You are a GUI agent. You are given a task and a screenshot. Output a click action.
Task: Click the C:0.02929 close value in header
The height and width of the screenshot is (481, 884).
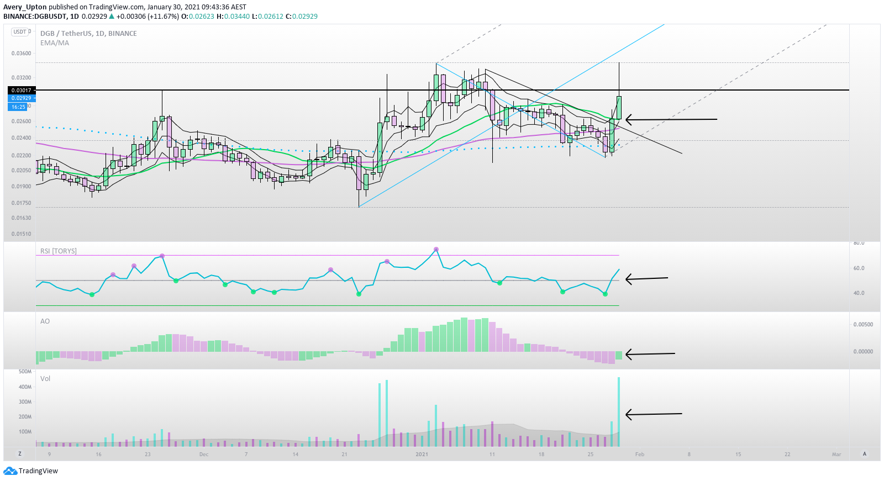(302, 17)
